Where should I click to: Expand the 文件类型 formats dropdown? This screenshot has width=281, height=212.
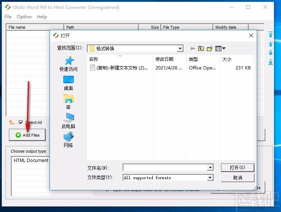tap(210, 178)
